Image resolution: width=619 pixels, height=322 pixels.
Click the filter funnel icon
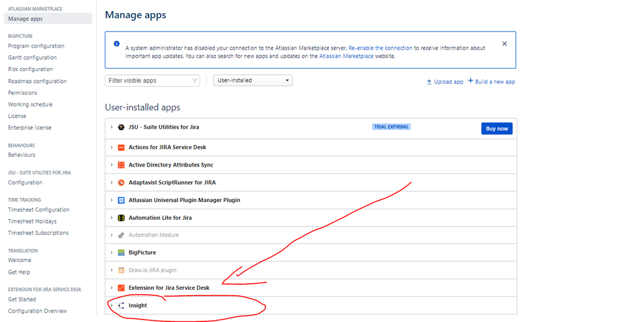click(x=195, y=81)
